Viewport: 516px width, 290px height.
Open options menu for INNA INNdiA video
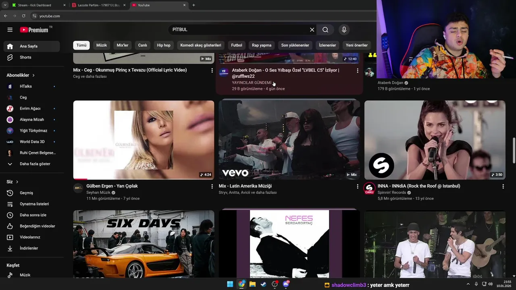click(503, 186)
